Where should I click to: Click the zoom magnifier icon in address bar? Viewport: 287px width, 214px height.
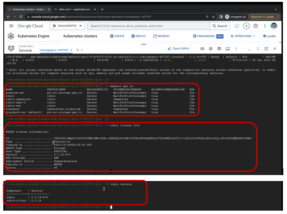(207, 17)
